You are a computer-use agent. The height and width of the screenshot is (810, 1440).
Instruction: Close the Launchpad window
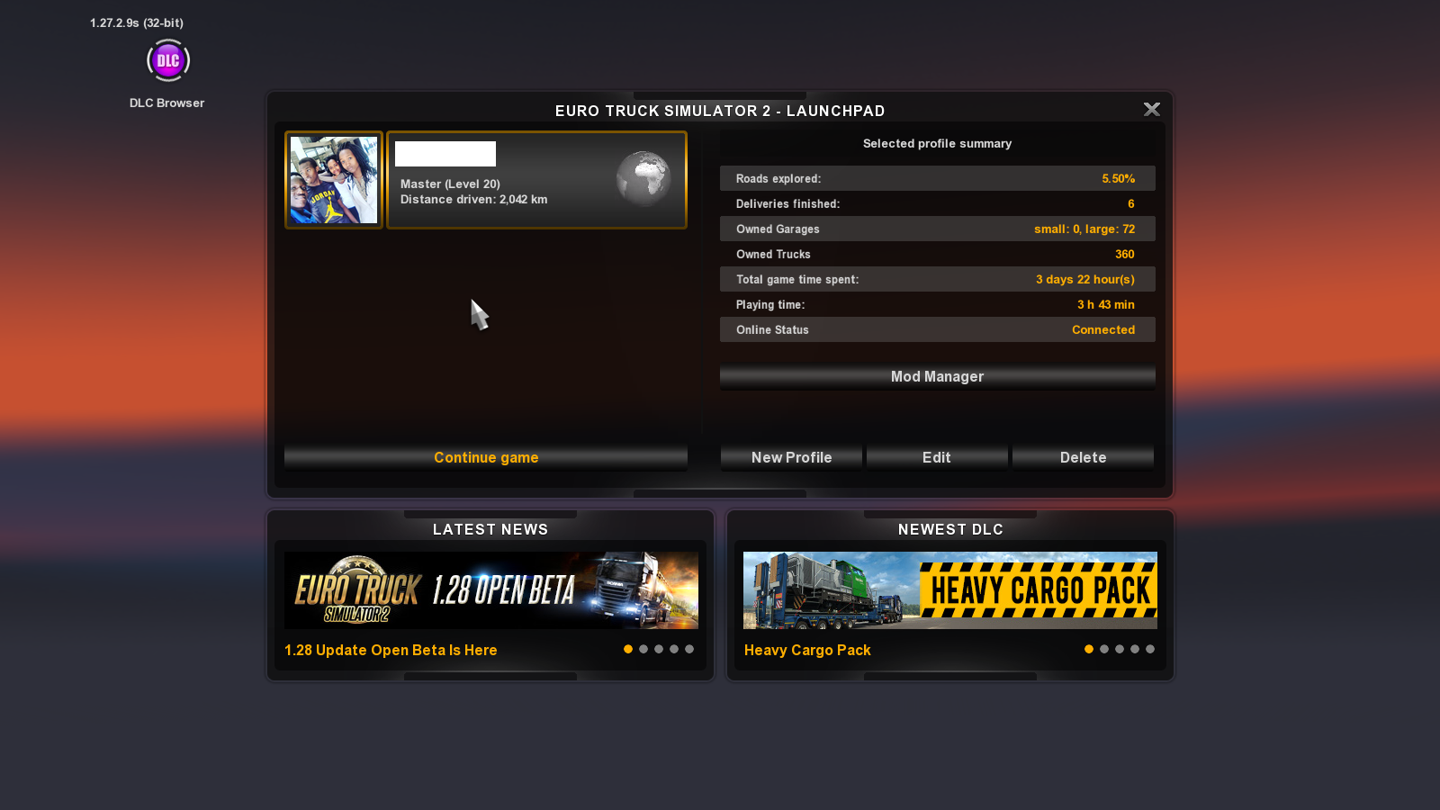(x=1151, y=109)
